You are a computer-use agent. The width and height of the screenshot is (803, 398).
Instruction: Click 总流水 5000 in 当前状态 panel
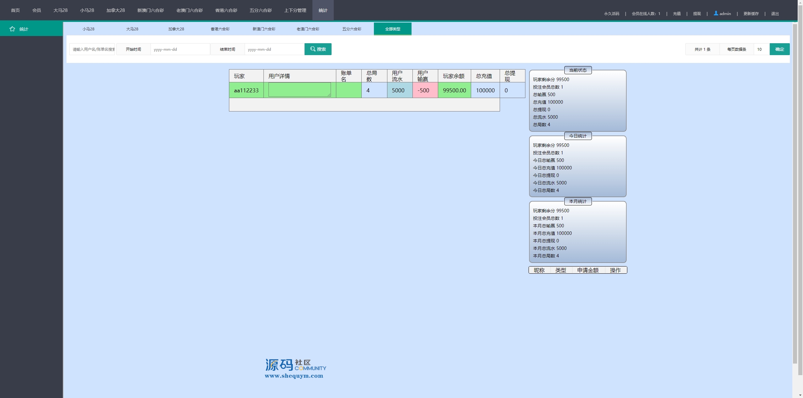point(545,117)
